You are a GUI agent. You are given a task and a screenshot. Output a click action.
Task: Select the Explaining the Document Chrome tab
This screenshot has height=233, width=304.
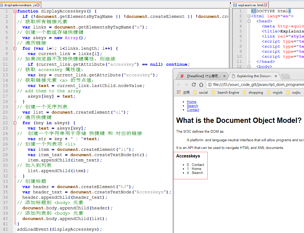254,76
